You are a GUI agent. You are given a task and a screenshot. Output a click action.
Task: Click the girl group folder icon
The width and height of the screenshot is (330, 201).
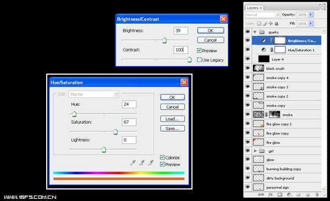(x=262, y=150)
